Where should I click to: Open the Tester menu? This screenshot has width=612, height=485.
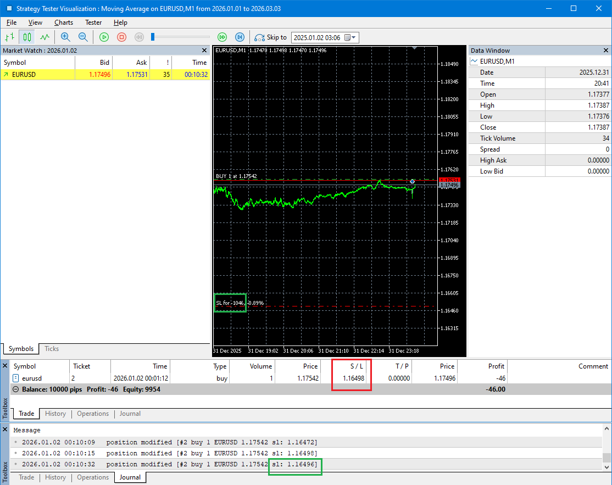pyautogui.click(x=93, y=23)
